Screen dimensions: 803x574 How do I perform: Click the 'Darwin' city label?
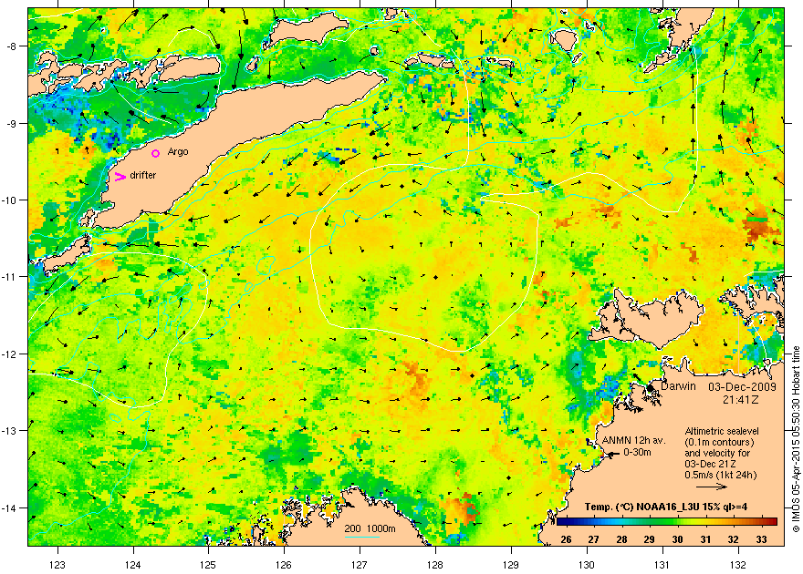coord(679,386)
